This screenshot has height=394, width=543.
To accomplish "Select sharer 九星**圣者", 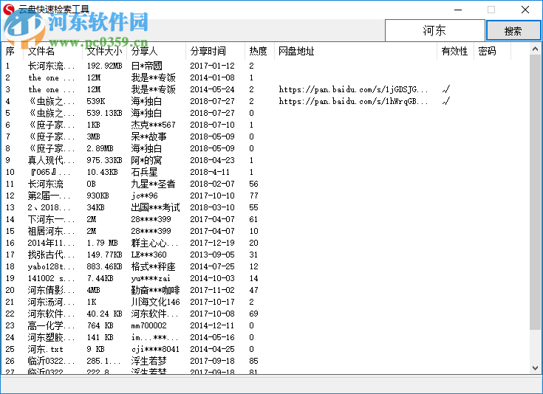I will click(x=153, y=184).
